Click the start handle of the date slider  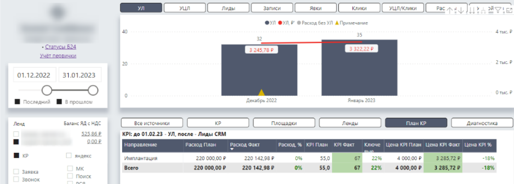click(47, 90)
